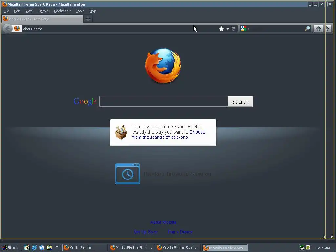Image resolution: width=336 pixels, height=252 pixels.
Task: Click the large Firefox logo
Action: tap(163, 66)
